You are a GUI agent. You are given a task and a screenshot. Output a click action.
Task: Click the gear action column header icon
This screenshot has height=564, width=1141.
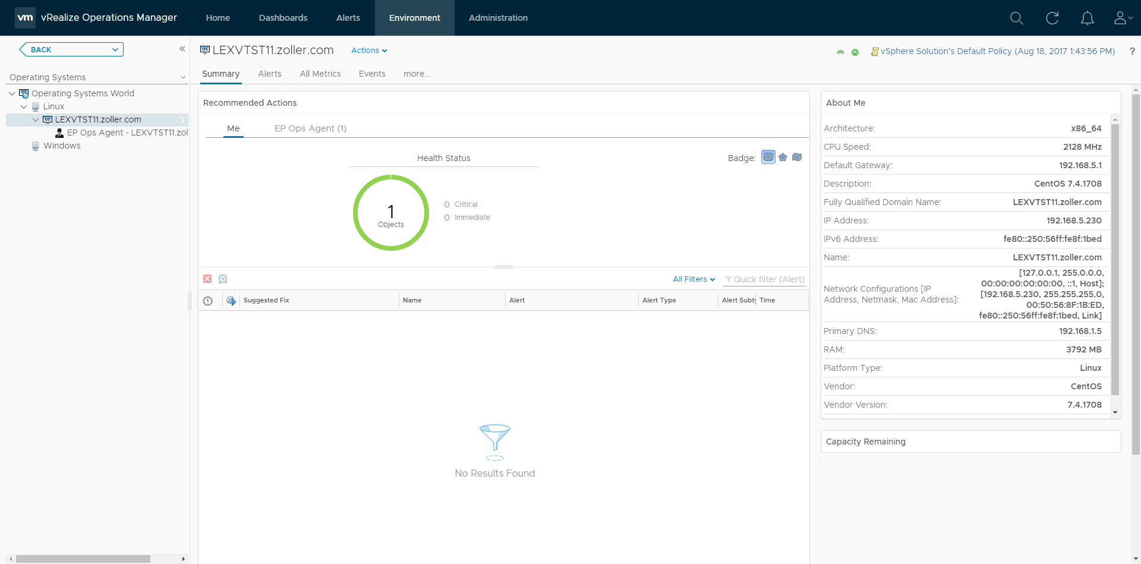(x=231, y=301)
